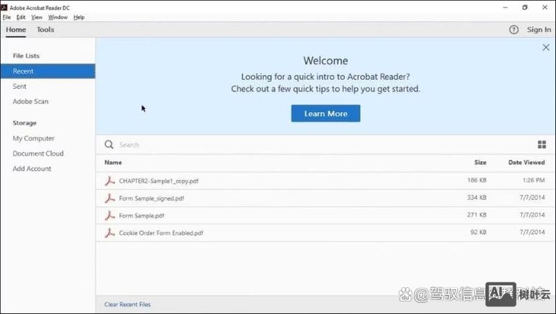Click Clear Recent Files link

127,304
